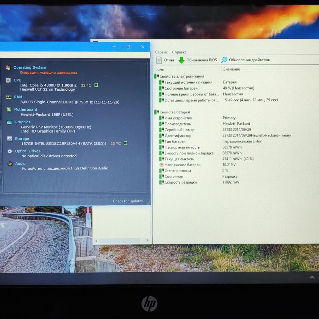Click Hewlett-Packard 198F (U3E1) text
Image resolution: width=319 pixels, height=319 pixels.
tap(47, 114)
